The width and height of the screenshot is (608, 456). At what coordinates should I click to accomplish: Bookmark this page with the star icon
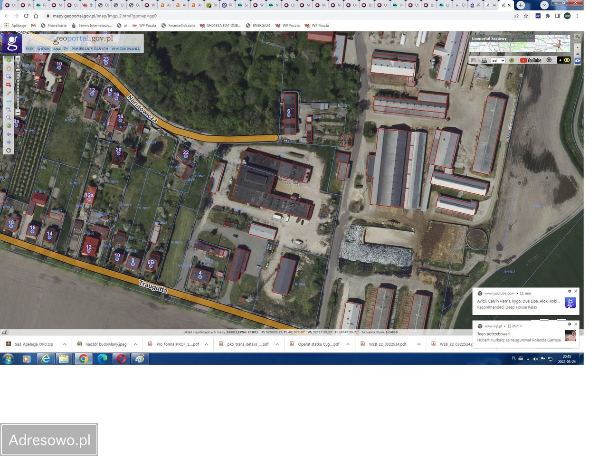click(x=526, y=16)
